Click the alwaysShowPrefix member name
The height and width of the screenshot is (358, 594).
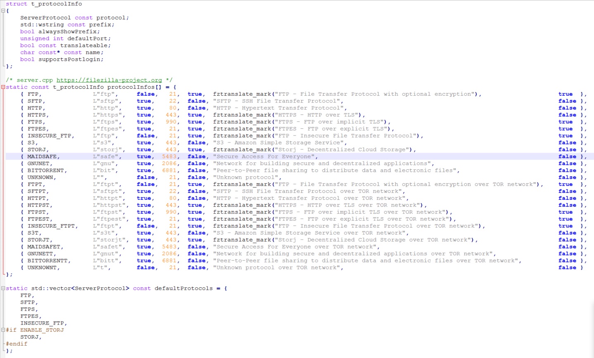68,31
